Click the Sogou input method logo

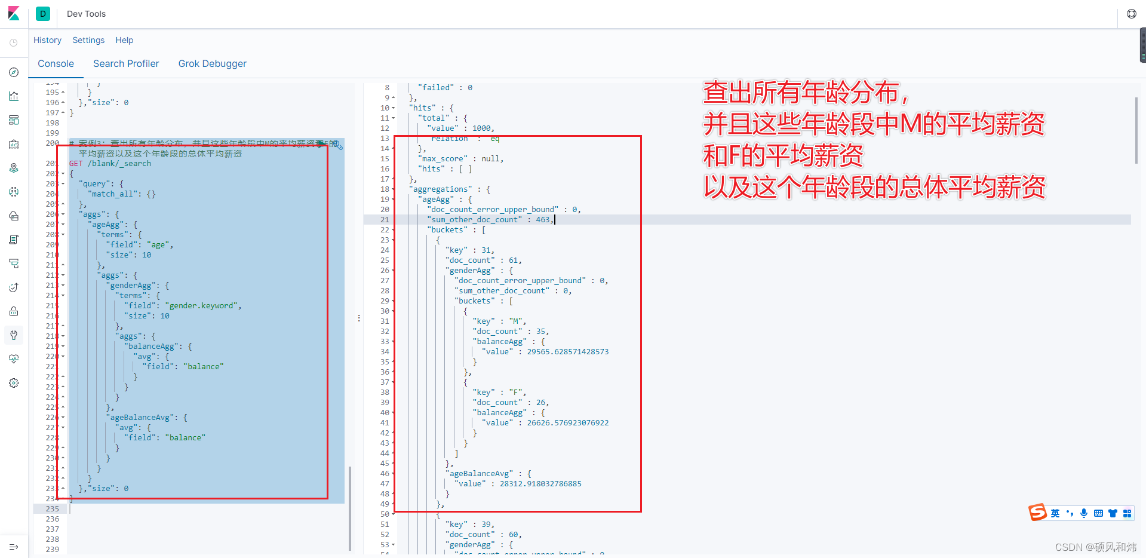click(1038, 513)
